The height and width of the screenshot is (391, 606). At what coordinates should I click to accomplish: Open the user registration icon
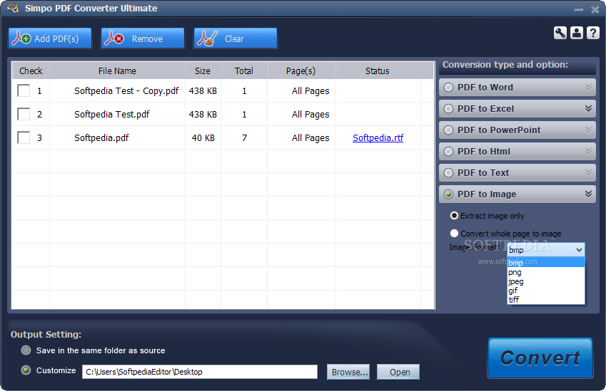pyautogui.click(x=577, y=33)
